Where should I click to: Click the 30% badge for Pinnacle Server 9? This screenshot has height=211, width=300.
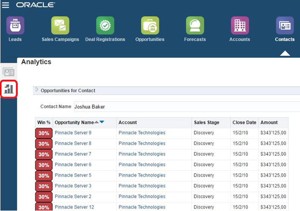44,133
